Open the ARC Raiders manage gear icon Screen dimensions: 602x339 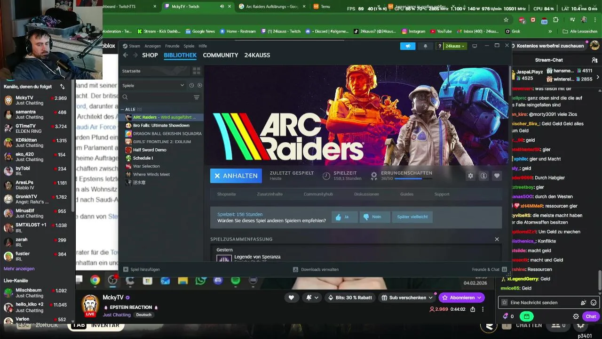(470, 176)
